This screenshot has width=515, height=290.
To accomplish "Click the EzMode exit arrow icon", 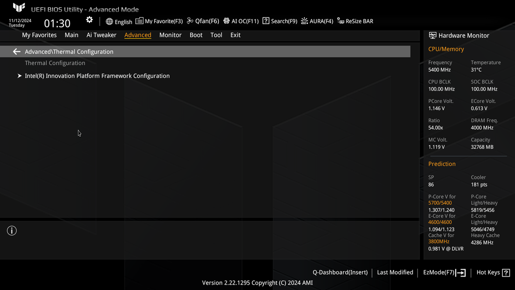I will (x=461, y=273).
